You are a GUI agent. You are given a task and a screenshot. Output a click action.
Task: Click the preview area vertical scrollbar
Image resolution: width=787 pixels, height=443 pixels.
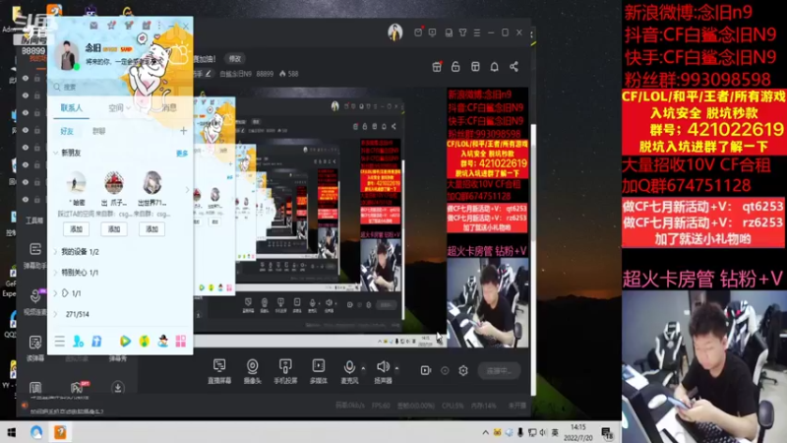coord(533,259)
